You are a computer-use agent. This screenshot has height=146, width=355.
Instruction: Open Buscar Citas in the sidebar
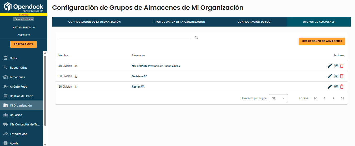point(22,67)
